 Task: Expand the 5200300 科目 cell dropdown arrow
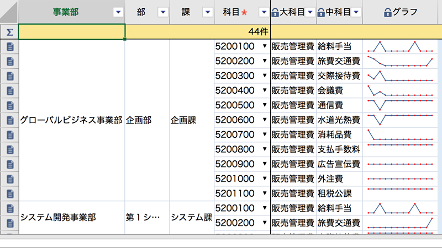click(264, 76)
